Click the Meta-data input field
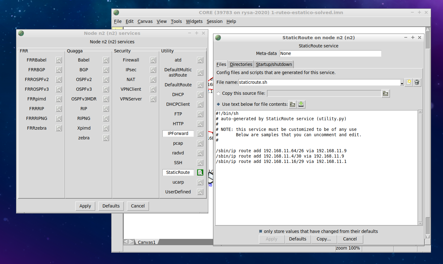The height and width of the screenshot is (264, 443). [330, 53]
